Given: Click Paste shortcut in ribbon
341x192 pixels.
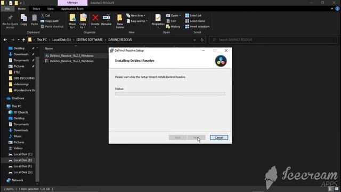Looking at the screenshot, I should [x=52, y=27].
